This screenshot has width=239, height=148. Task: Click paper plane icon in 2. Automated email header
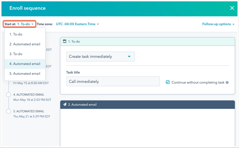point(65,105)
